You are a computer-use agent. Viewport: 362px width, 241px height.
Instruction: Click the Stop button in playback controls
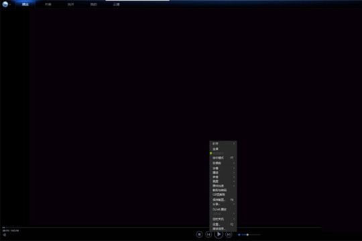pos(199,234)
